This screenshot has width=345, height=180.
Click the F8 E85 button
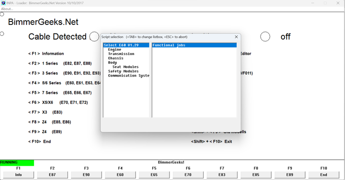click(256, 175)
